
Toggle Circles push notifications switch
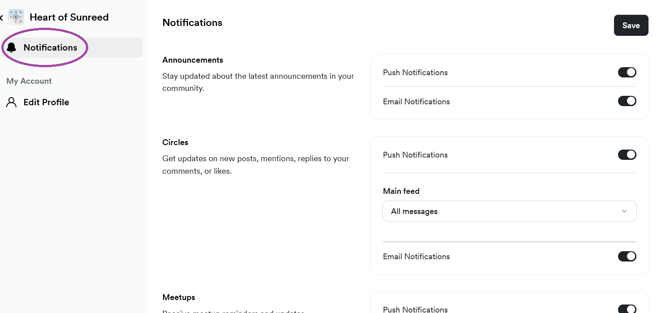pos(627,154)
